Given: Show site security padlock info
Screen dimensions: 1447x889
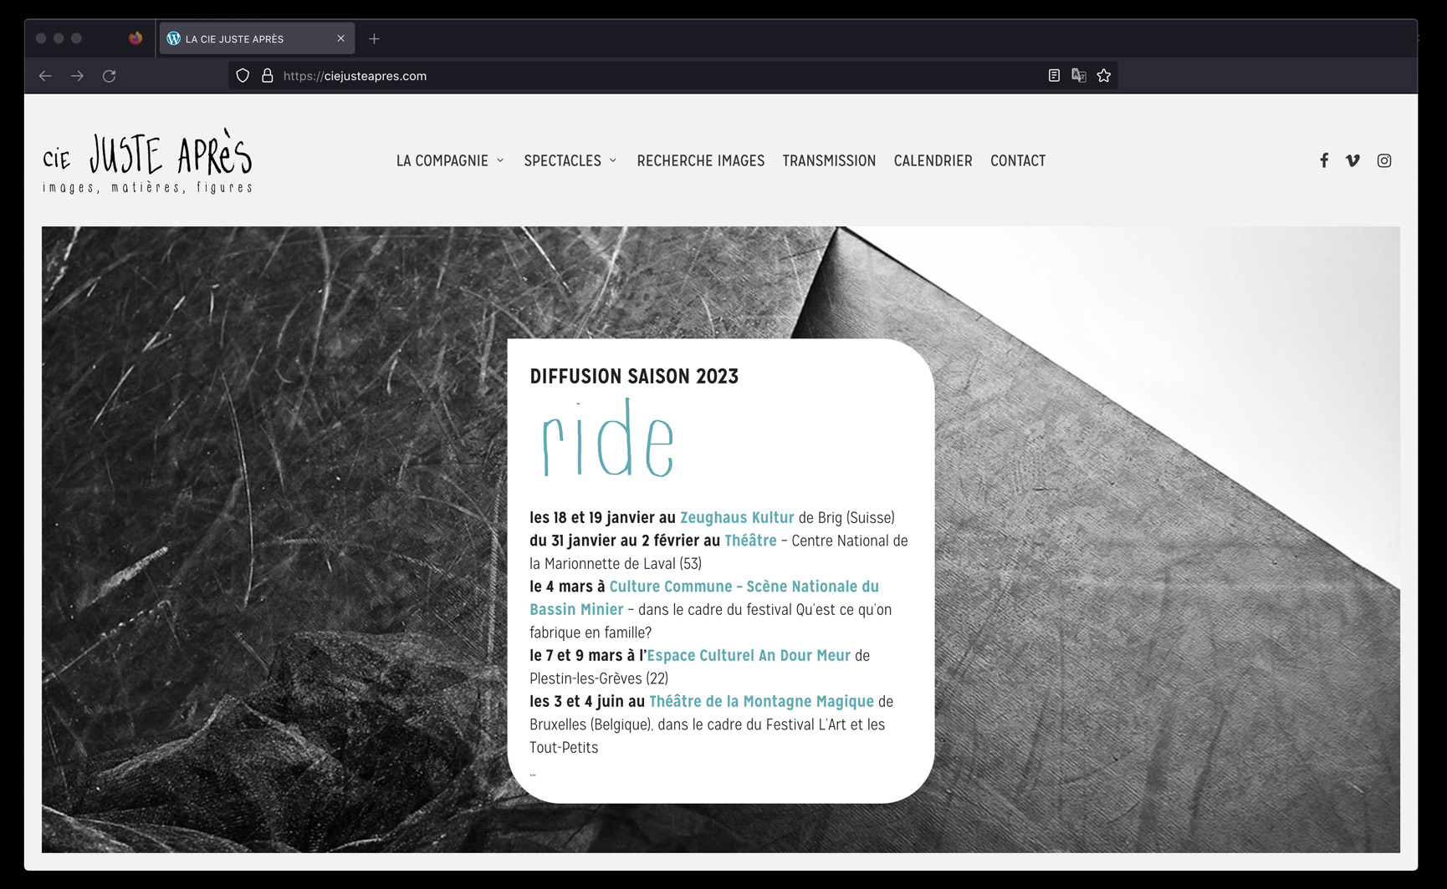Looking at the screenshot, I should click(x=268, y=76).
